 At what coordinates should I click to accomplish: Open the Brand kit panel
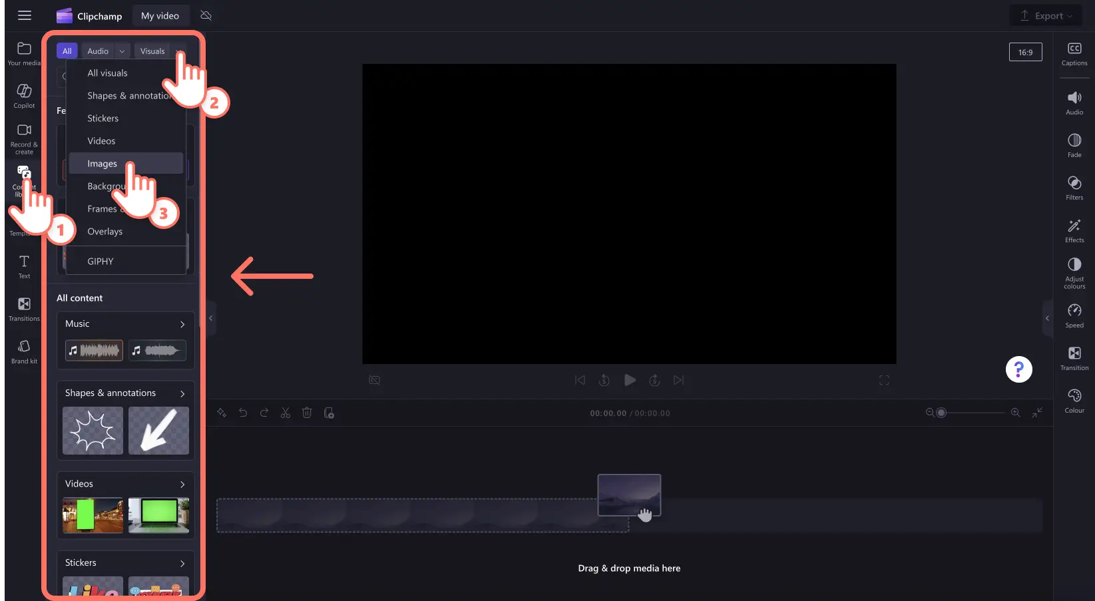[24, 351]
